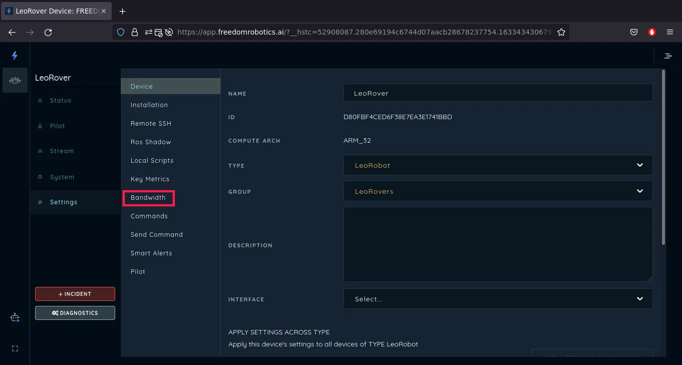Open the top-right panel menu icon

[668, 56]
